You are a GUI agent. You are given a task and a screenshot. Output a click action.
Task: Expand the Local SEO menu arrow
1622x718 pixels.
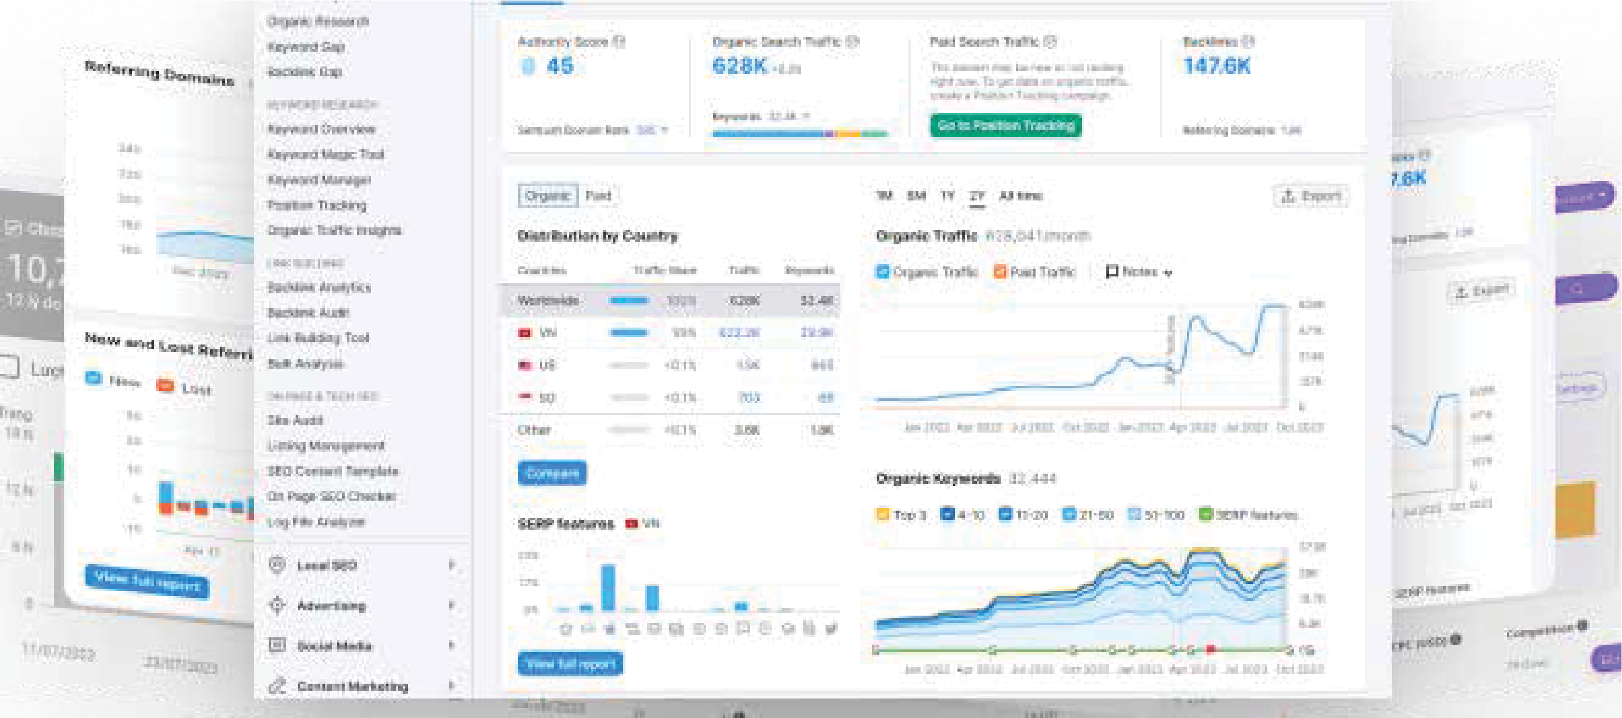point(451,564)
